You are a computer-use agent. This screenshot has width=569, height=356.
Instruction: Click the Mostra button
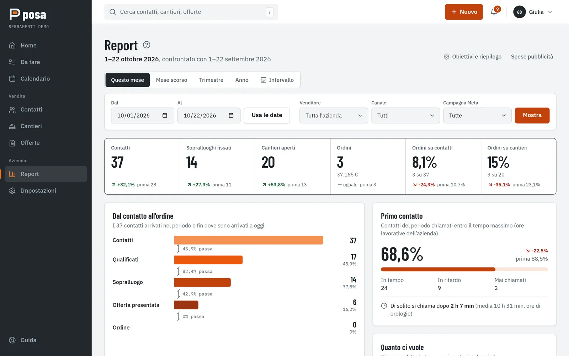coord(532,115)
